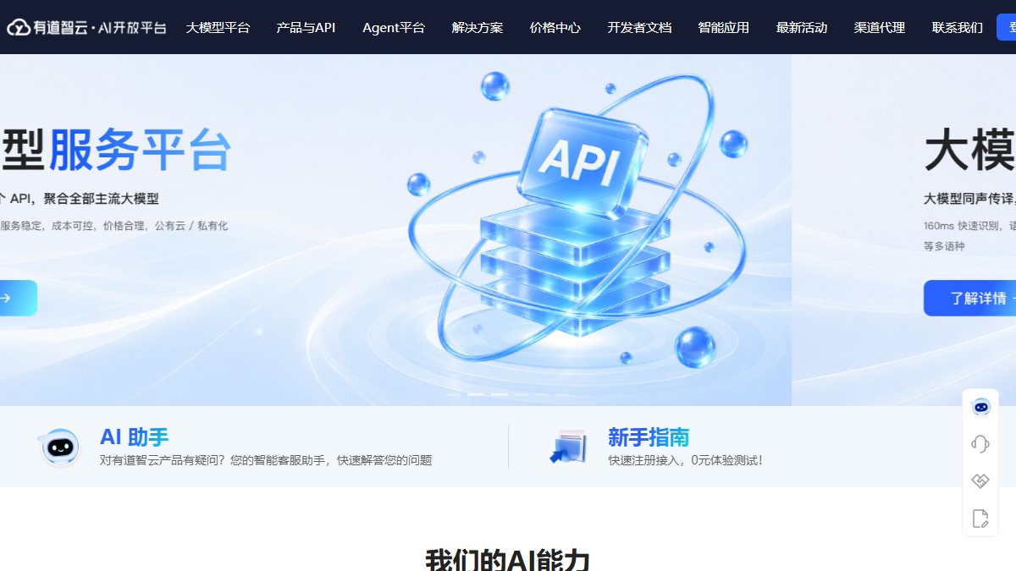Click the 服务平台 banner headline

coord(140,151)
